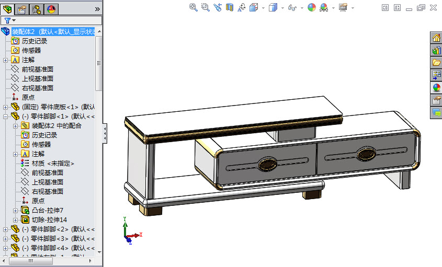Select 前视基准面 under the assembly
The image size is (442, 267).
click(38, 69)
